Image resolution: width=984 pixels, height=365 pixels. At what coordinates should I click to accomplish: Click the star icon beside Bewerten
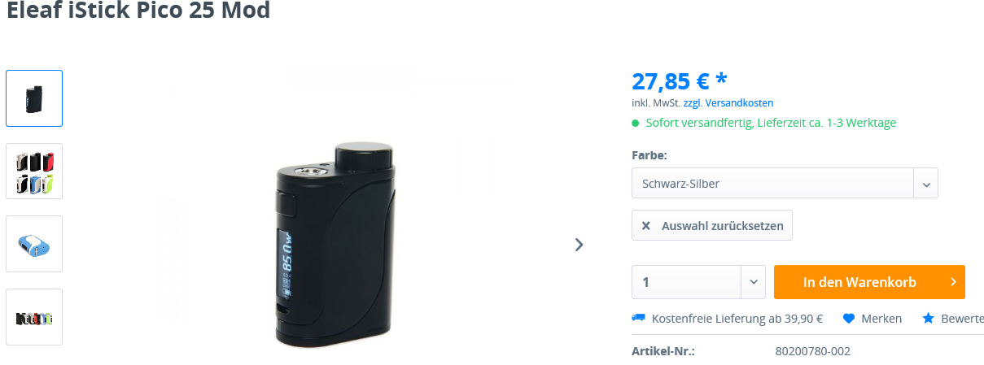(928, 319)
